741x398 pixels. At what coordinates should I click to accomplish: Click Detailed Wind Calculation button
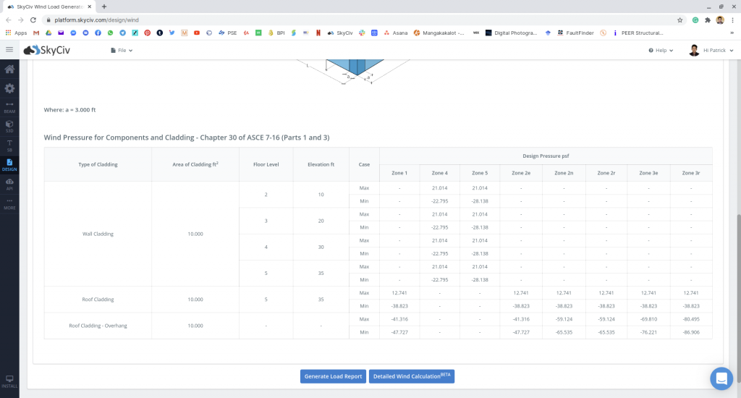[412, 376]
